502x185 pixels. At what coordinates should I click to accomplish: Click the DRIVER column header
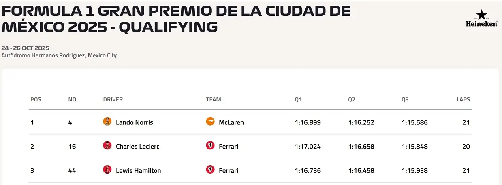click(113, 99)
